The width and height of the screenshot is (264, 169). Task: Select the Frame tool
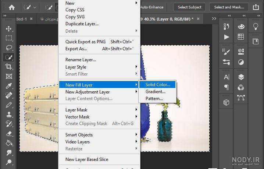pos(9,76)
